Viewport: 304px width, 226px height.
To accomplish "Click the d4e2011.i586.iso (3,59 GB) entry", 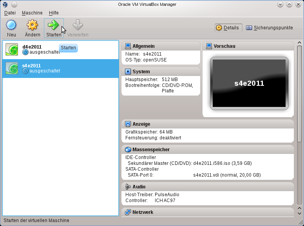I will tap(223, 163).
